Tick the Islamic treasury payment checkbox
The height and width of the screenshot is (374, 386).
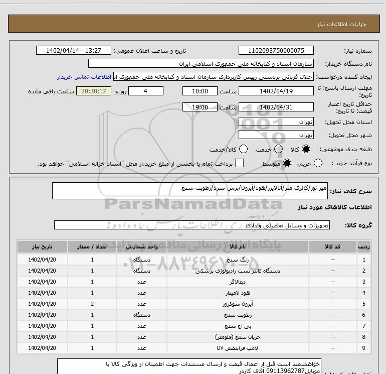pyautogui.click(x=239, y=163)
